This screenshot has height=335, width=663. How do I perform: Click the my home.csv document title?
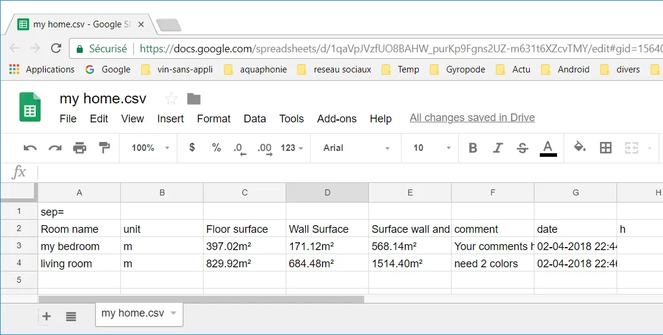click(x=103, y=99)
